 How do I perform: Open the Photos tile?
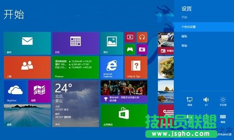[112, 43]
